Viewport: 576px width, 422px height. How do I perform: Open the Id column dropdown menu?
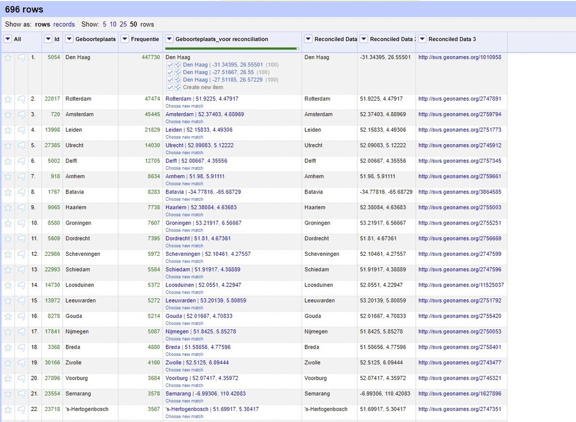(48, 39)
